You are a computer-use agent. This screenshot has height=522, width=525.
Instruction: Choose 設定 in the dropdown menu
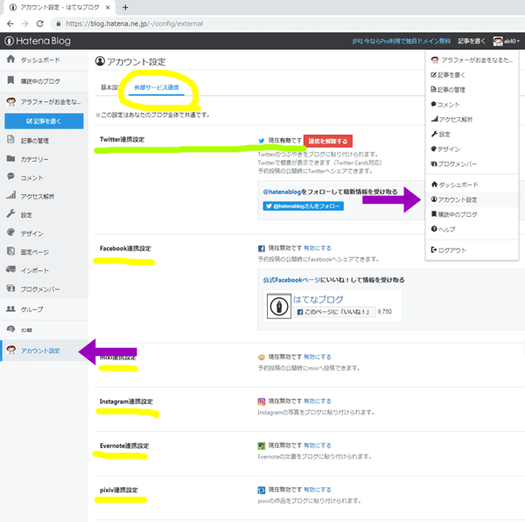point(472,134)
